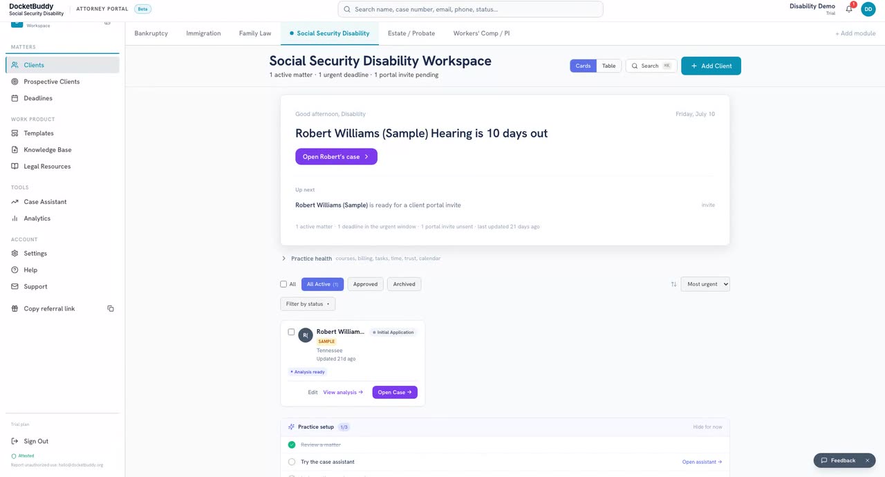
Task: Open the Bankruptcy module tab
Action: [x=151, y=33]
